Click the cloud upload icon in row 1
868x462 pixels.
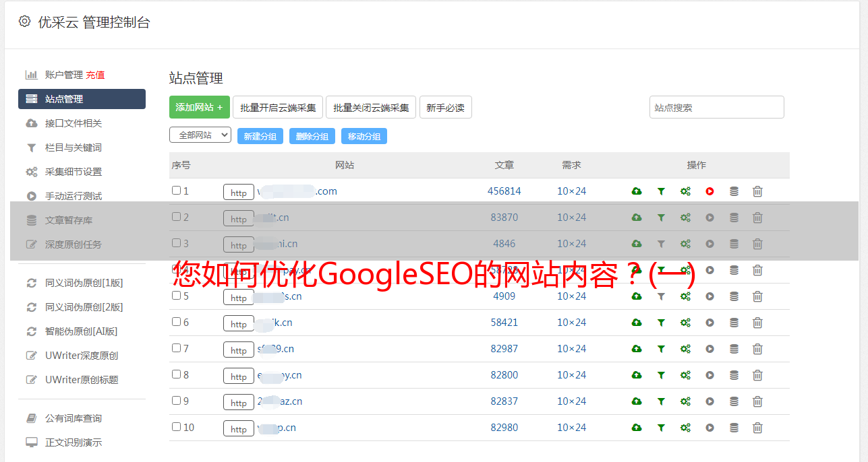[637, 191]
